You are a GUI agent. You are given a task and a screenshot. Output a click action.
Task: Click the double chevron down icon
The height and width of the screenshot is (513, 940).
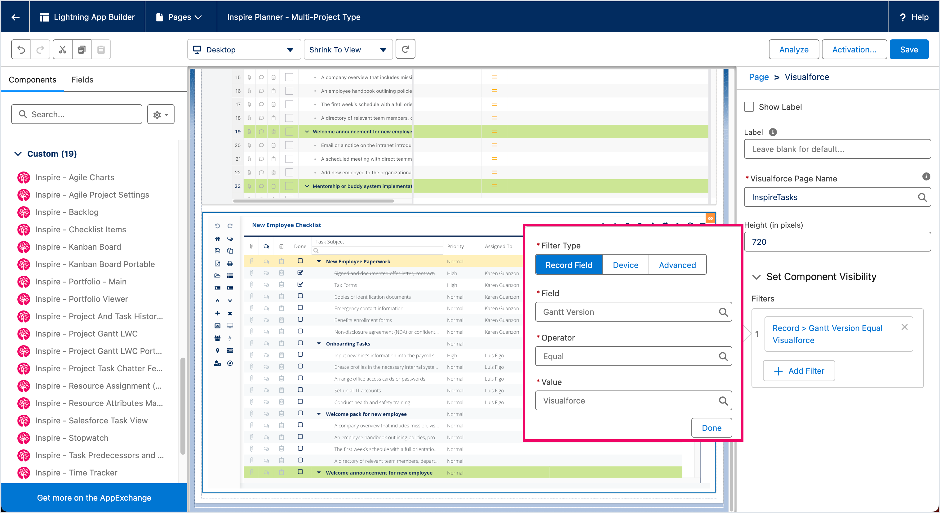coord(230,301)
